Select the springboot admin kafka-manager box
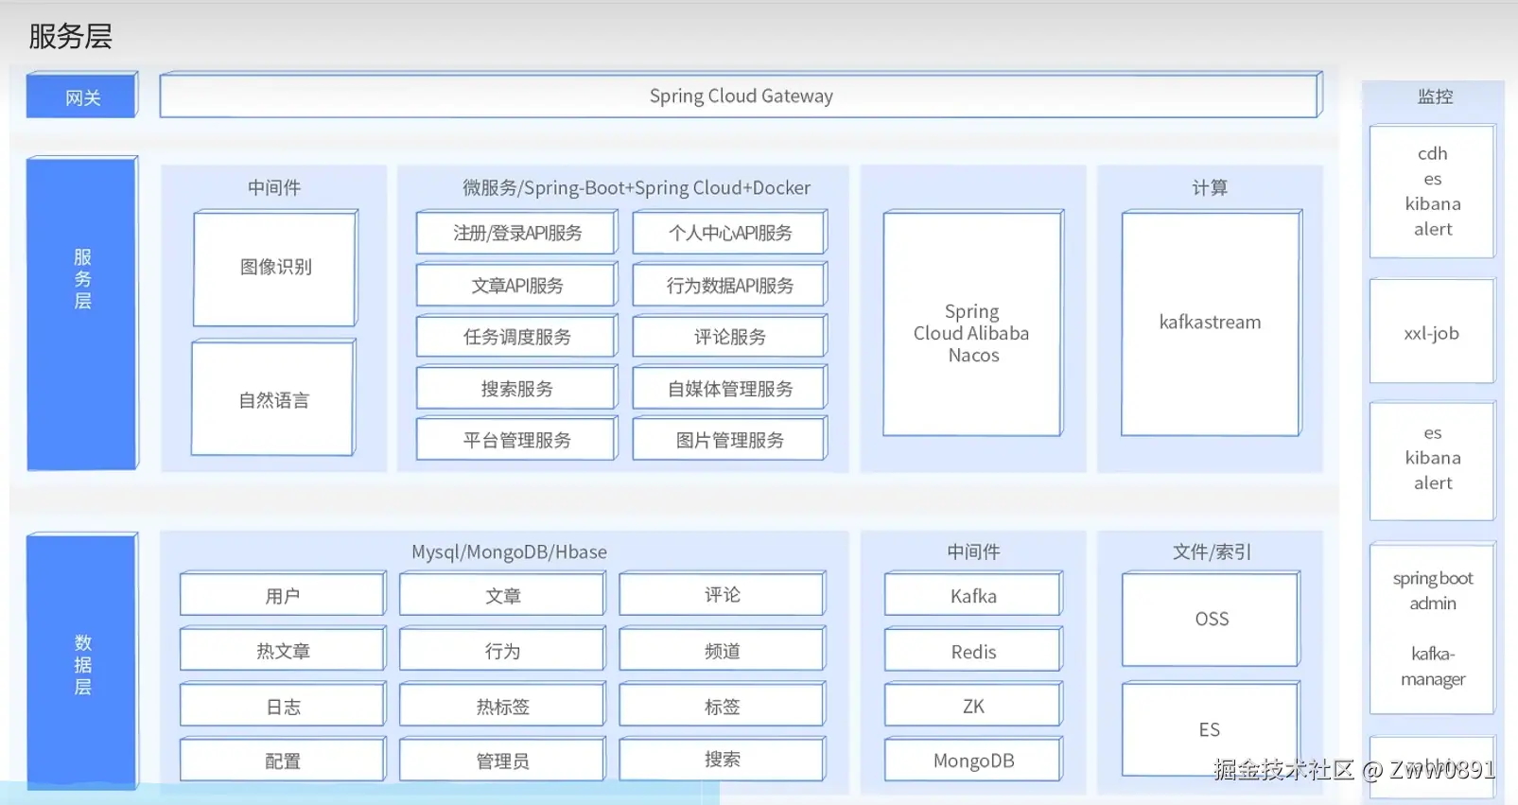This screenshot has height=805, width=1518. click(x=1432, y=628)
